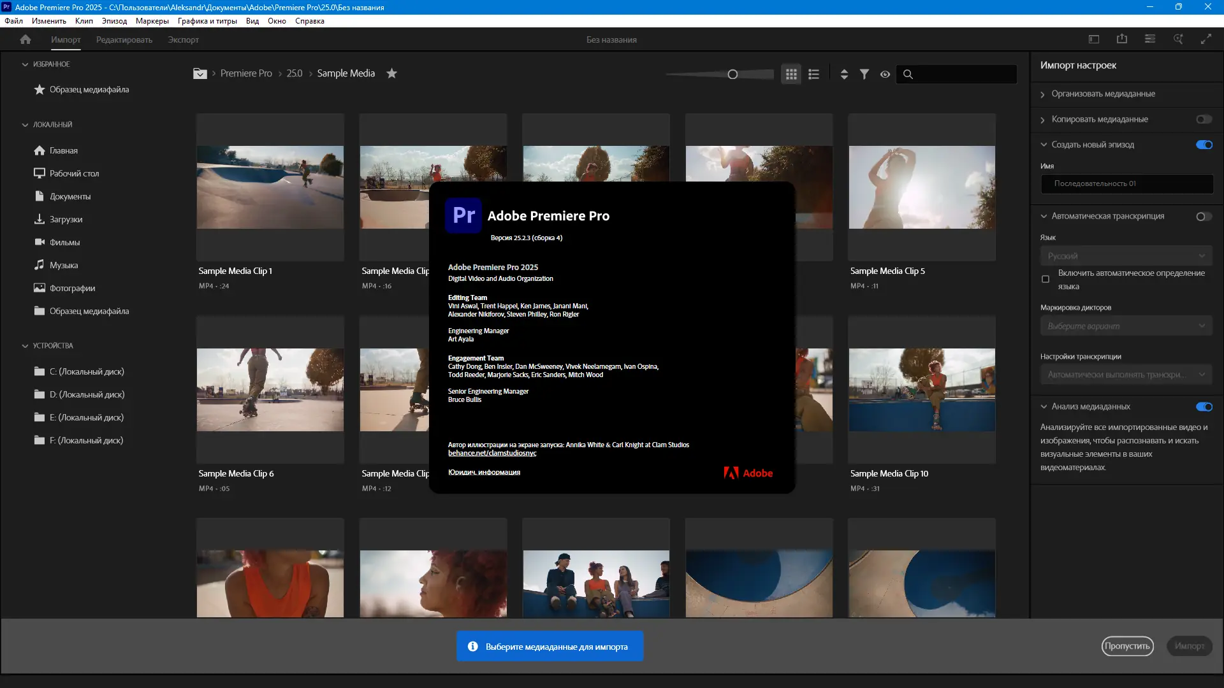Collapse Создать новый эпизод section
Viewport: 1224px width, 688px height.
point(1044,145)
